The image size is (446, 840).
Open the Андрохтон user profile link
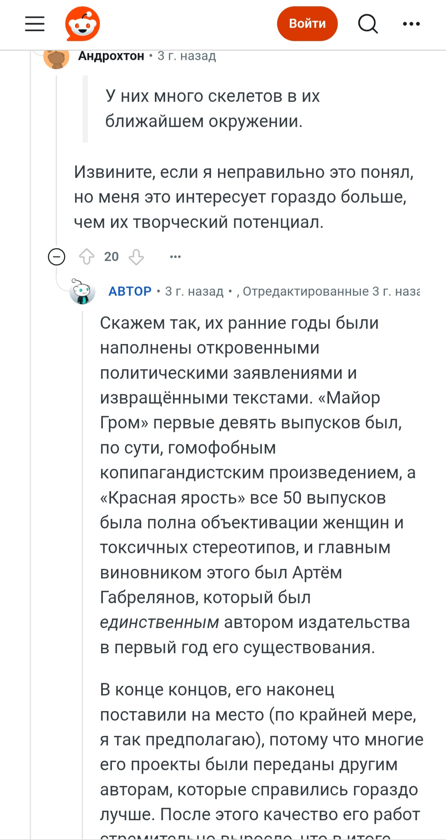[111, 56]
